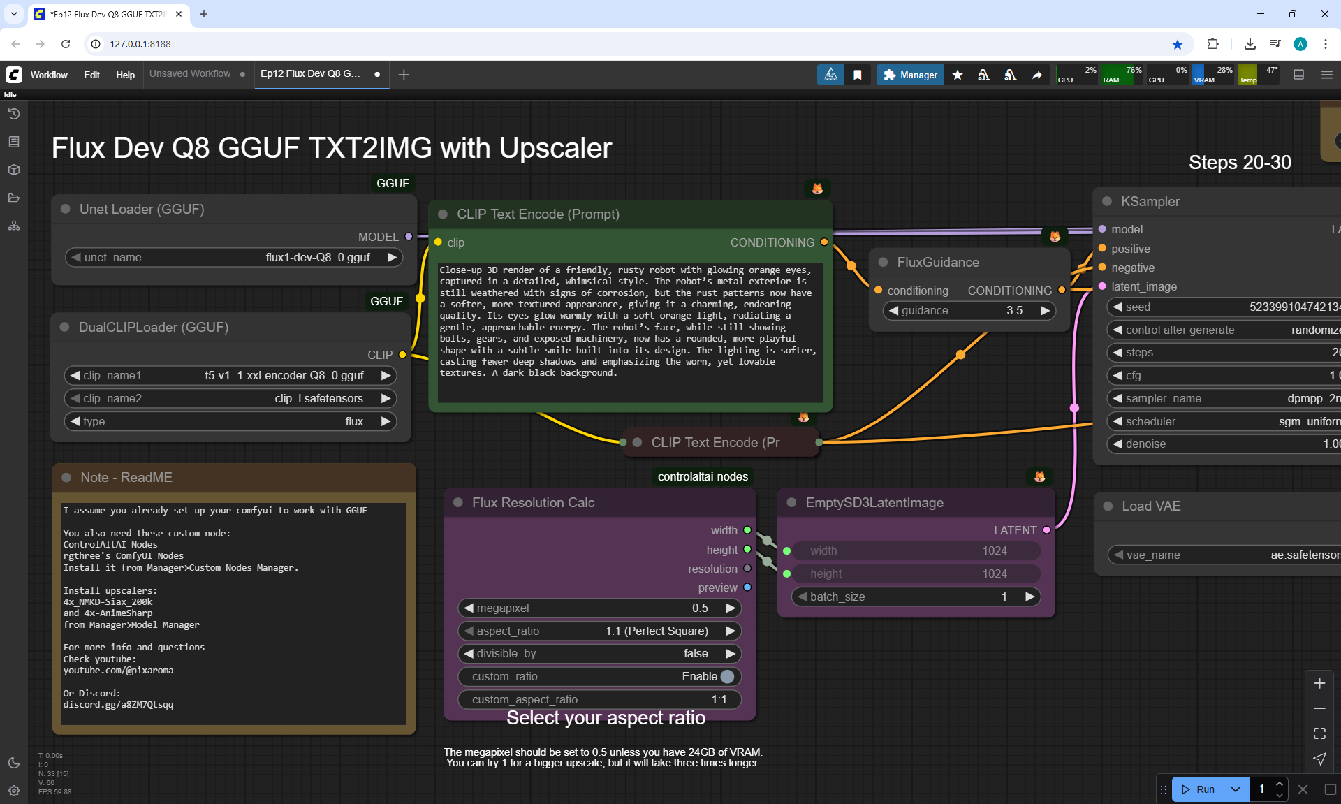Open the queue history sidebar icon
The width and height of the screenshot is (1341, 804).
(14, 114)
